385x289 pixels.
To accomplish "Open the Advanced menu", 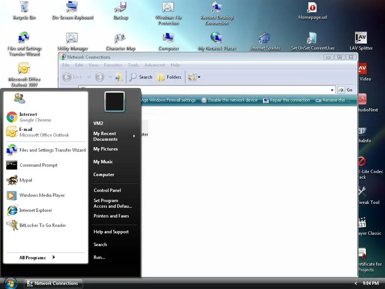I will [x=155, y=65].
